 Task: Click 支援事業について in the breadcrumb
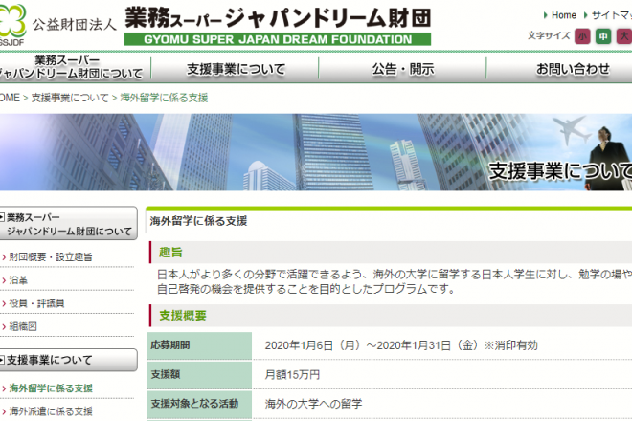(68, 98)
